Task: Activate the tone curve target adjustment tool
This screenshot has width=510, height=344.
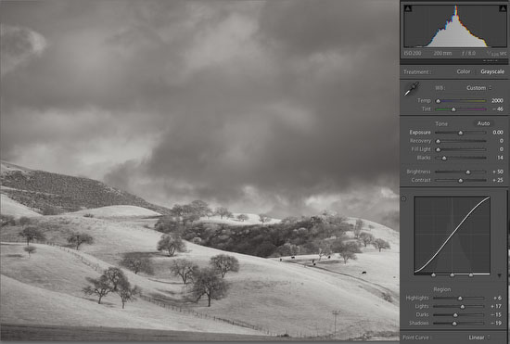Action: click(403, 198)
